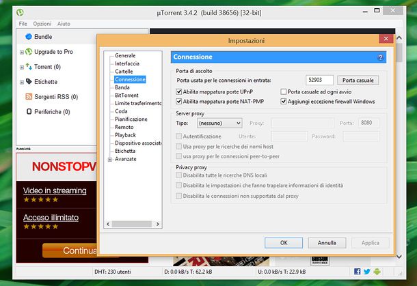Click the Torrent arrows icon in sidebar

pos(29,66)
